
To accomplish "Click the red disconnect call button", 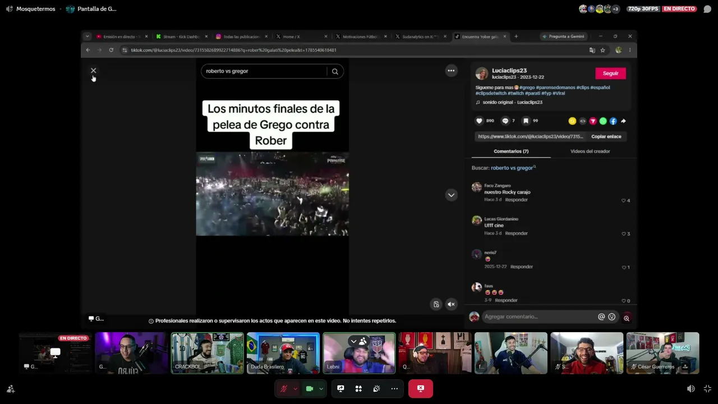I will (421, 388).
